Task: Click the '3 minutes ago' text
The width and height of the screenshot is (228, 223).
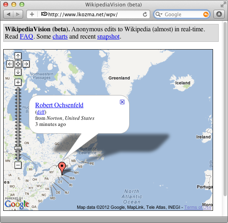Action: coord(51,124)
